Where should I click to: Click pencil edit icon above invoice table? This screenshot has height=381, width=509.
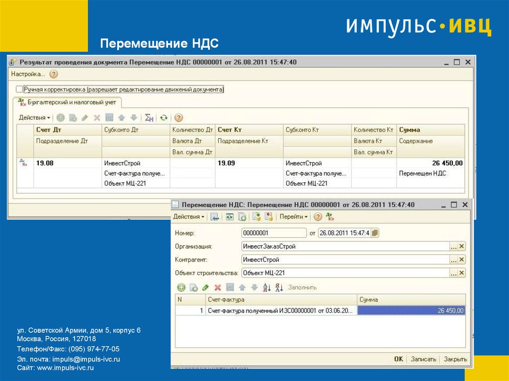coord(205,287)
